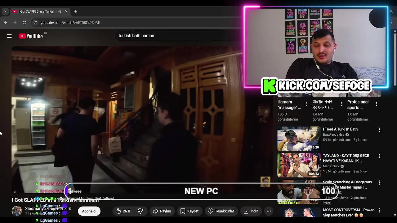The width and height of the screenshot is (397, 223).
Task: Open Xiaomanyc channel avatar
Action: [x=16, y=211]
